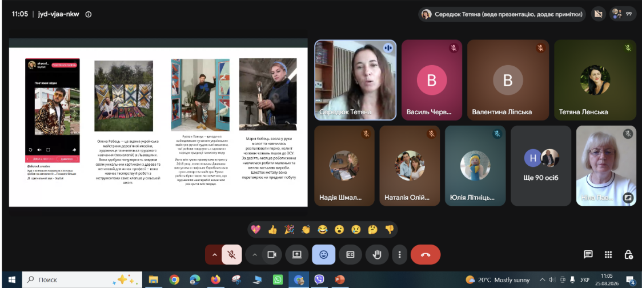
Task: Open the weather widget 20°C Mostly sunny
Action: 498,280
